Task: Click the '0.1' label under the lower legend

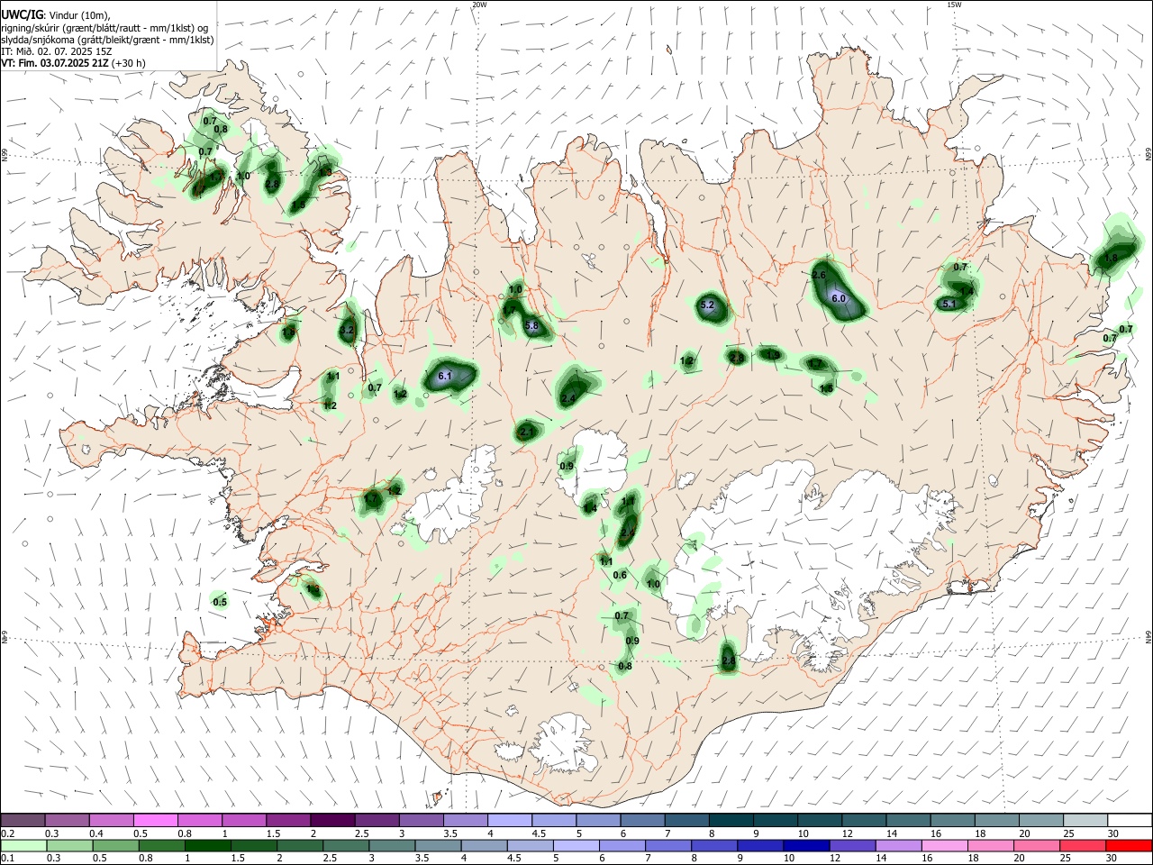Action: point(7,859)
